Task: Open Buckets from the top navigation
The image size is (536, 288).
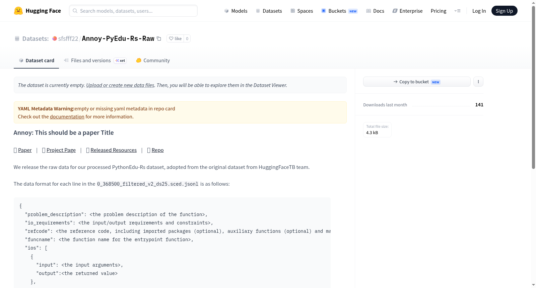Action: [339, 11]
